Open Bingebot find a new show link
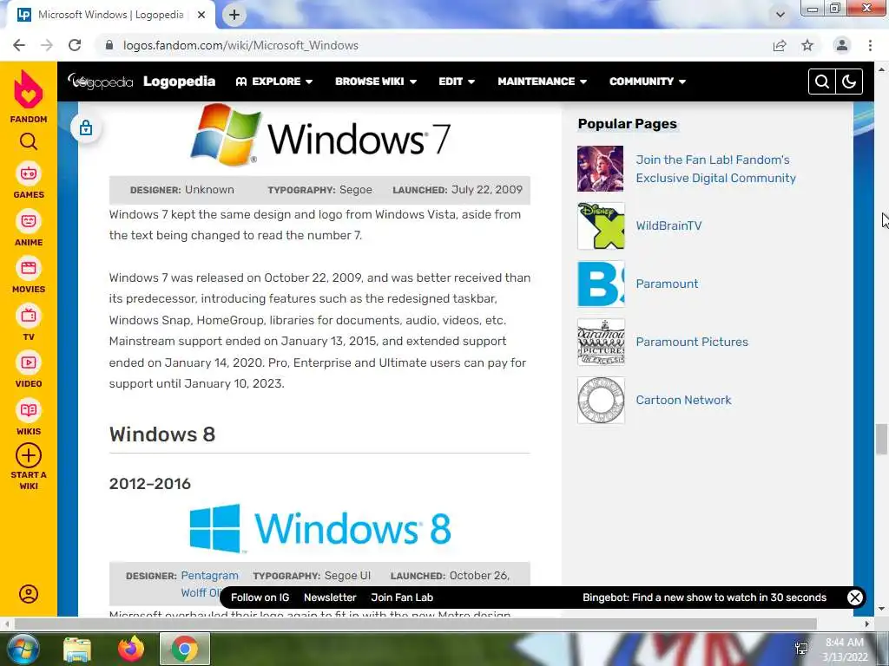Viewport: 889px width, 666px height. [x=704, y=597]
